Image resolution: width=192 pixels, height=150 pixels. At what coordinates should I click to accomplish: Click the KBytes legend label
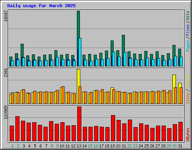(188, 135)
